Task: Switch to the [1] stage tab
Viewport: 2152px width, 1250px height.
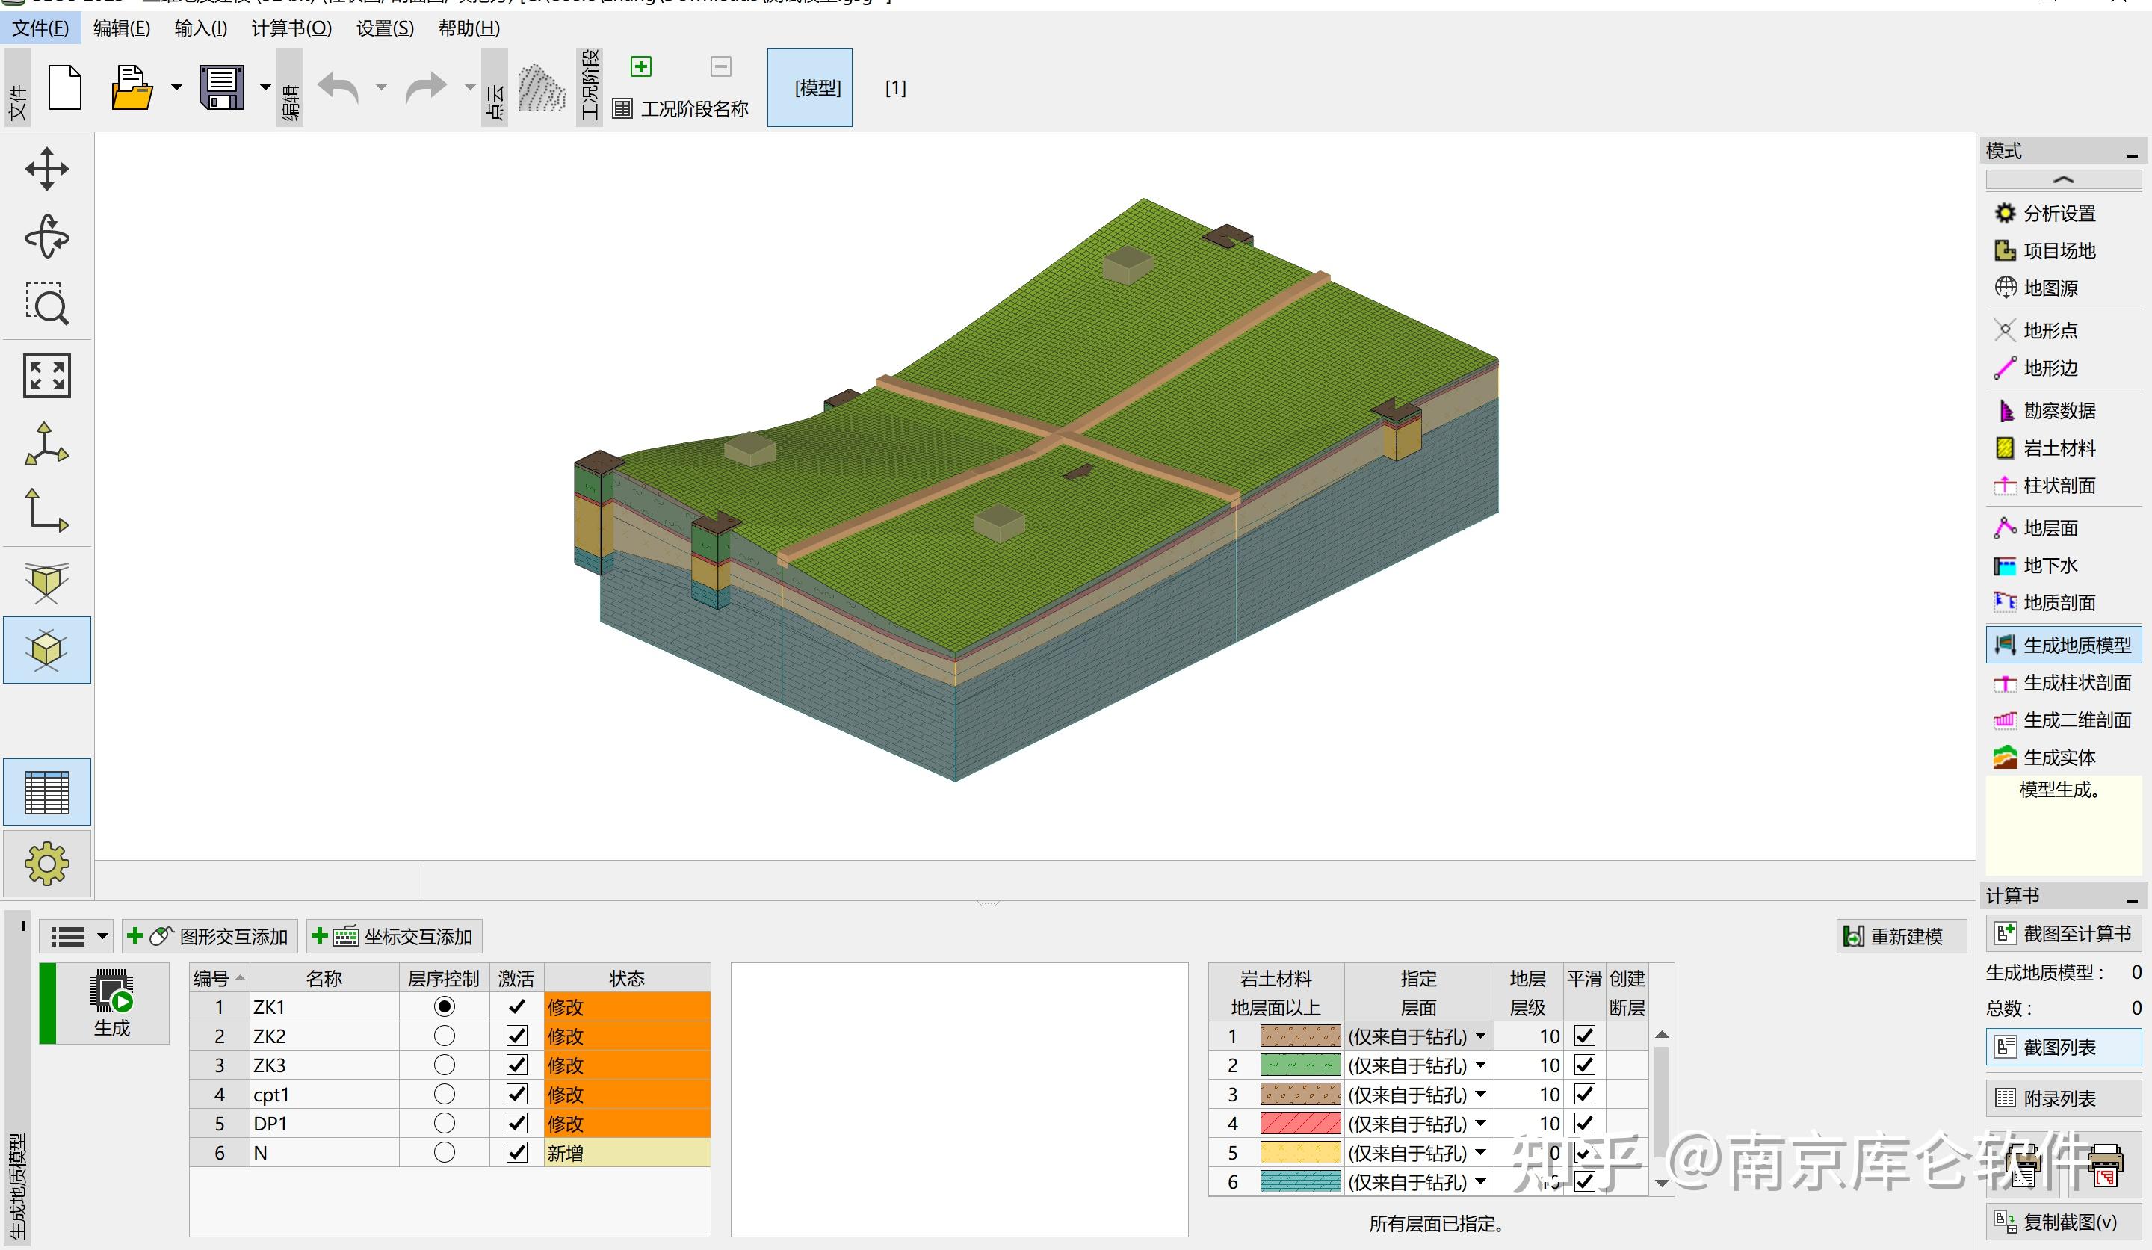Action: point(895,87)
